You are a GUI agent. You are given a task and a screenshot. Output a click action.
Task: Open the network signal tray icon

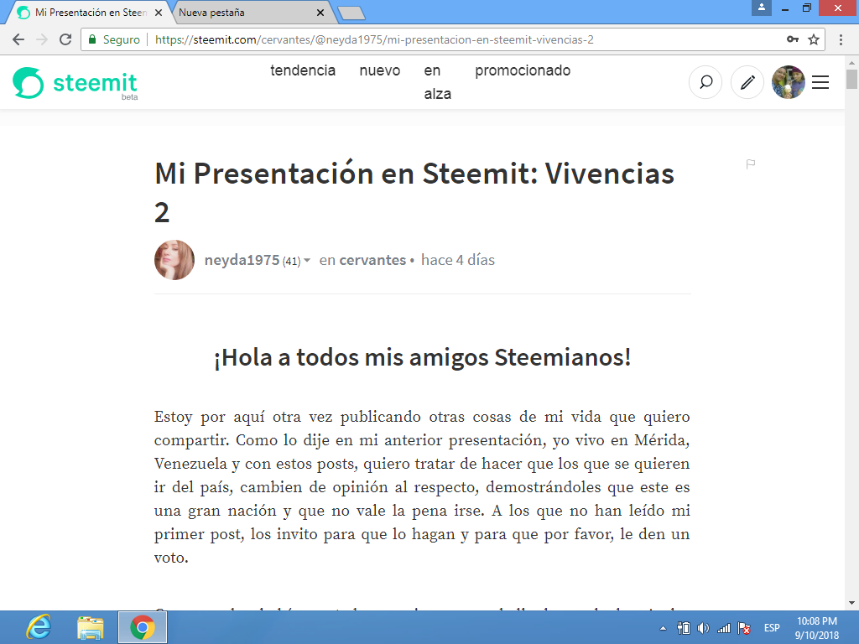tap(724, 628)
